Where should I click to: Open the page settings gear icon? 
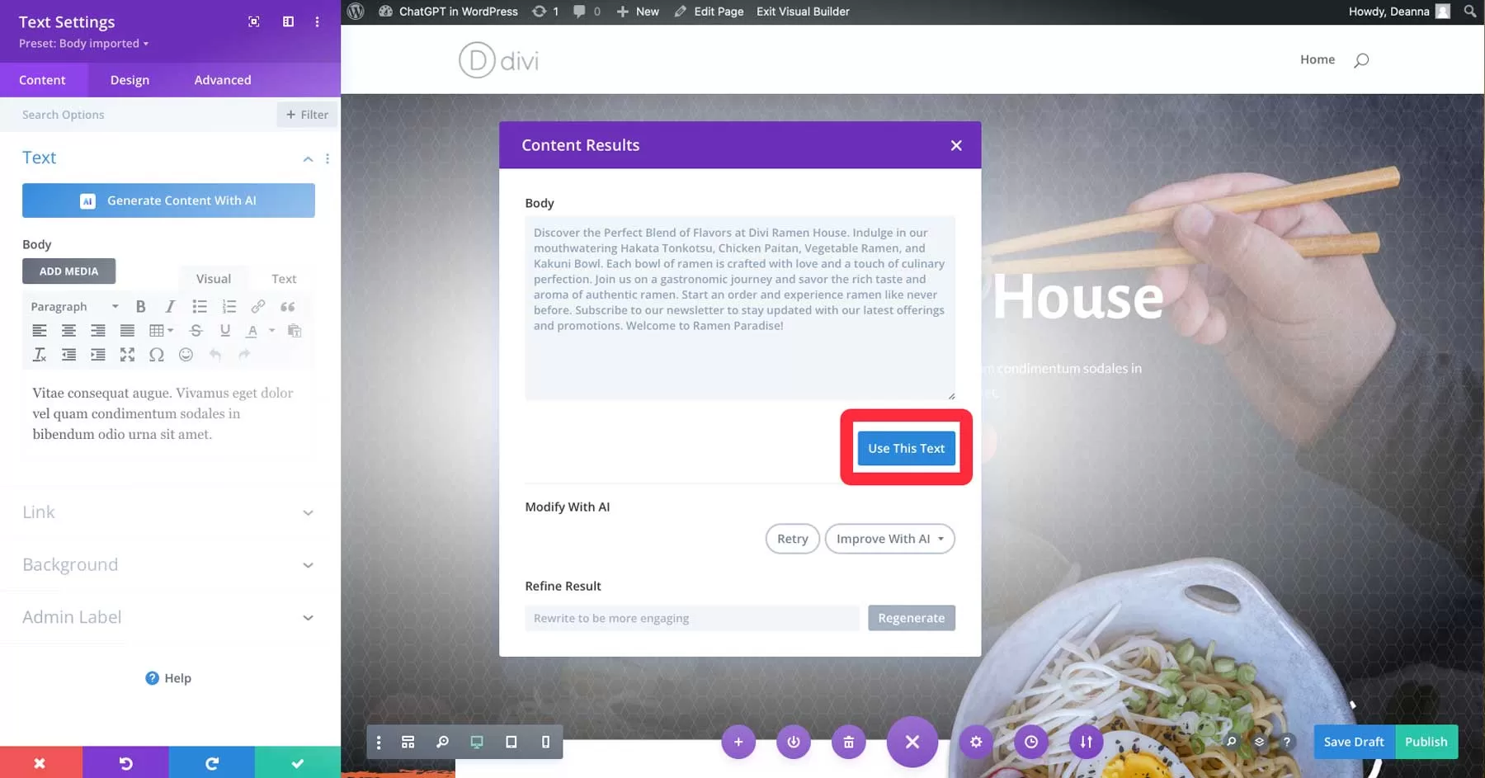(976, 742)
